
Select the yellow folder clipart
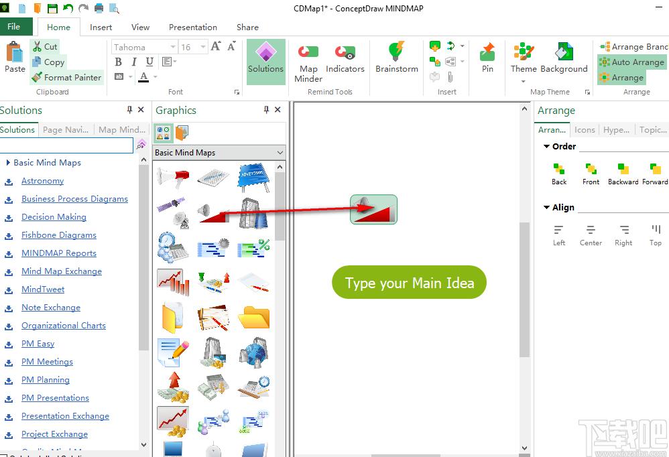pos(254,318)
